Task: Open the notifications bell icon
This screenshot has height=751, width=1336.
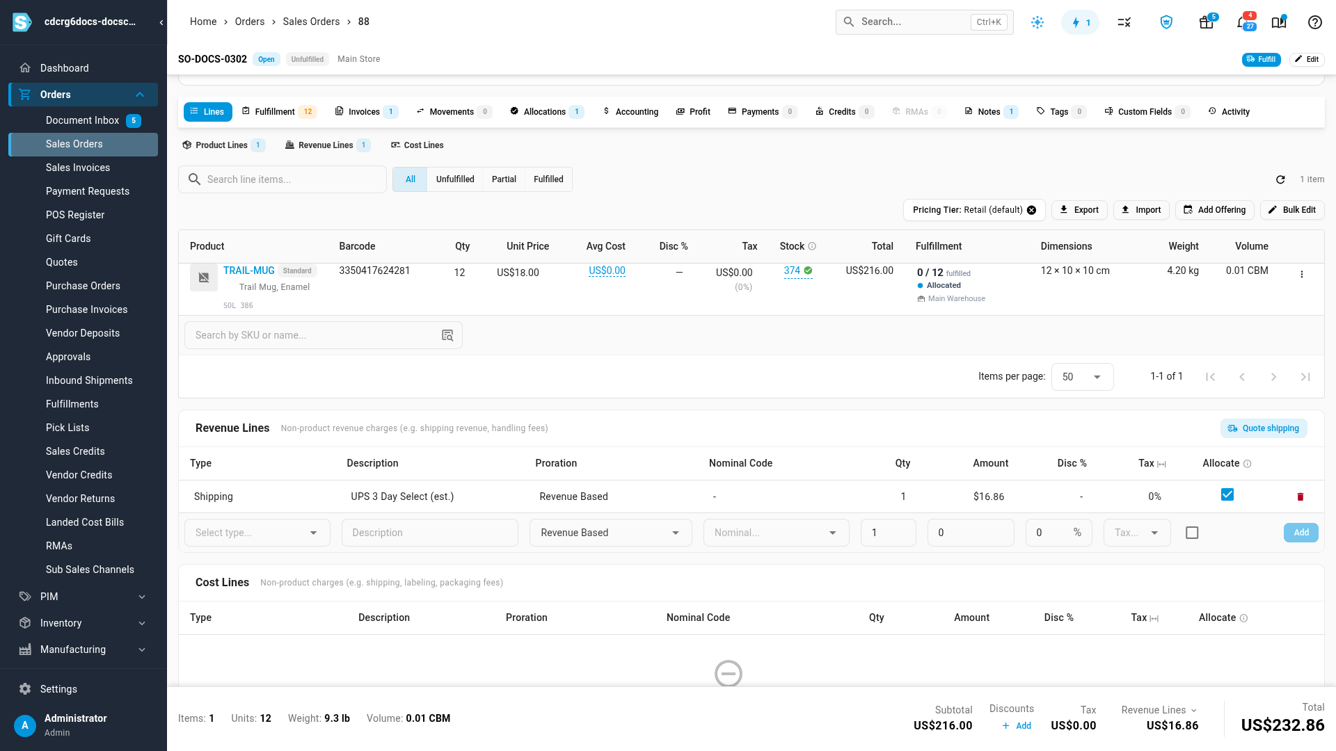Action: [x=1244, y=22]
